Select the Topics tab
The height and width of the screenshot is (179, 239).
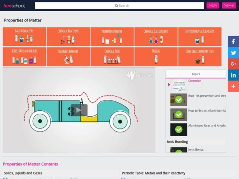point(196,74)
